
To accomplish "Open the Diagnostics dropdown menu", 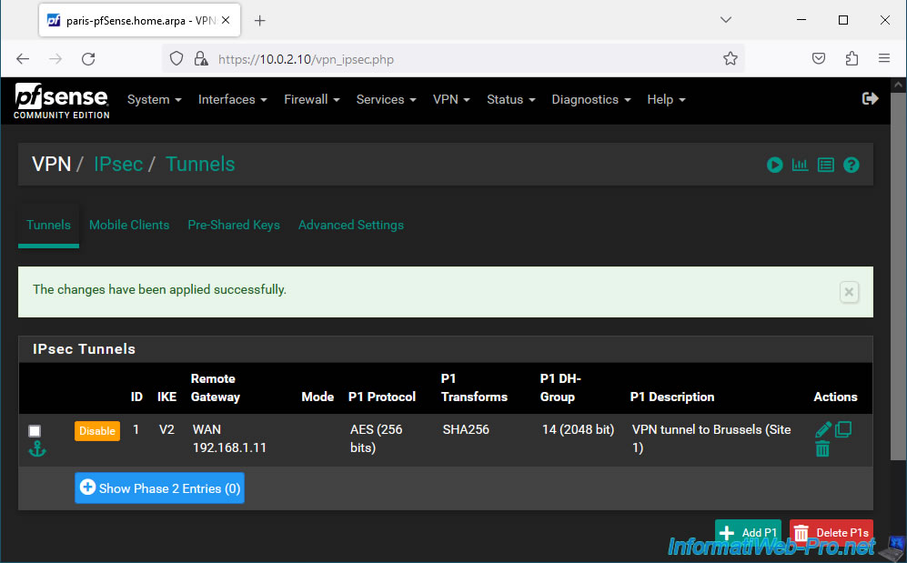I will coord(591,100).
